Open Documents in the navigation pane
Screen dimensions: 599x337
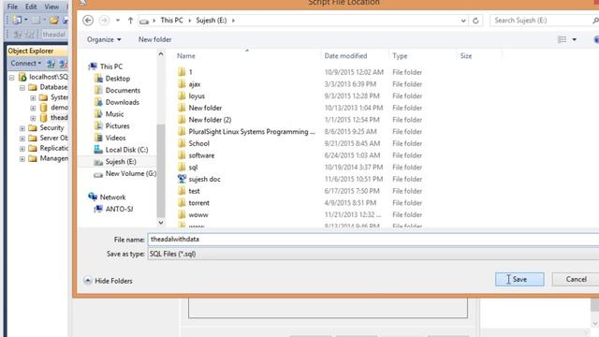[123, 90]
